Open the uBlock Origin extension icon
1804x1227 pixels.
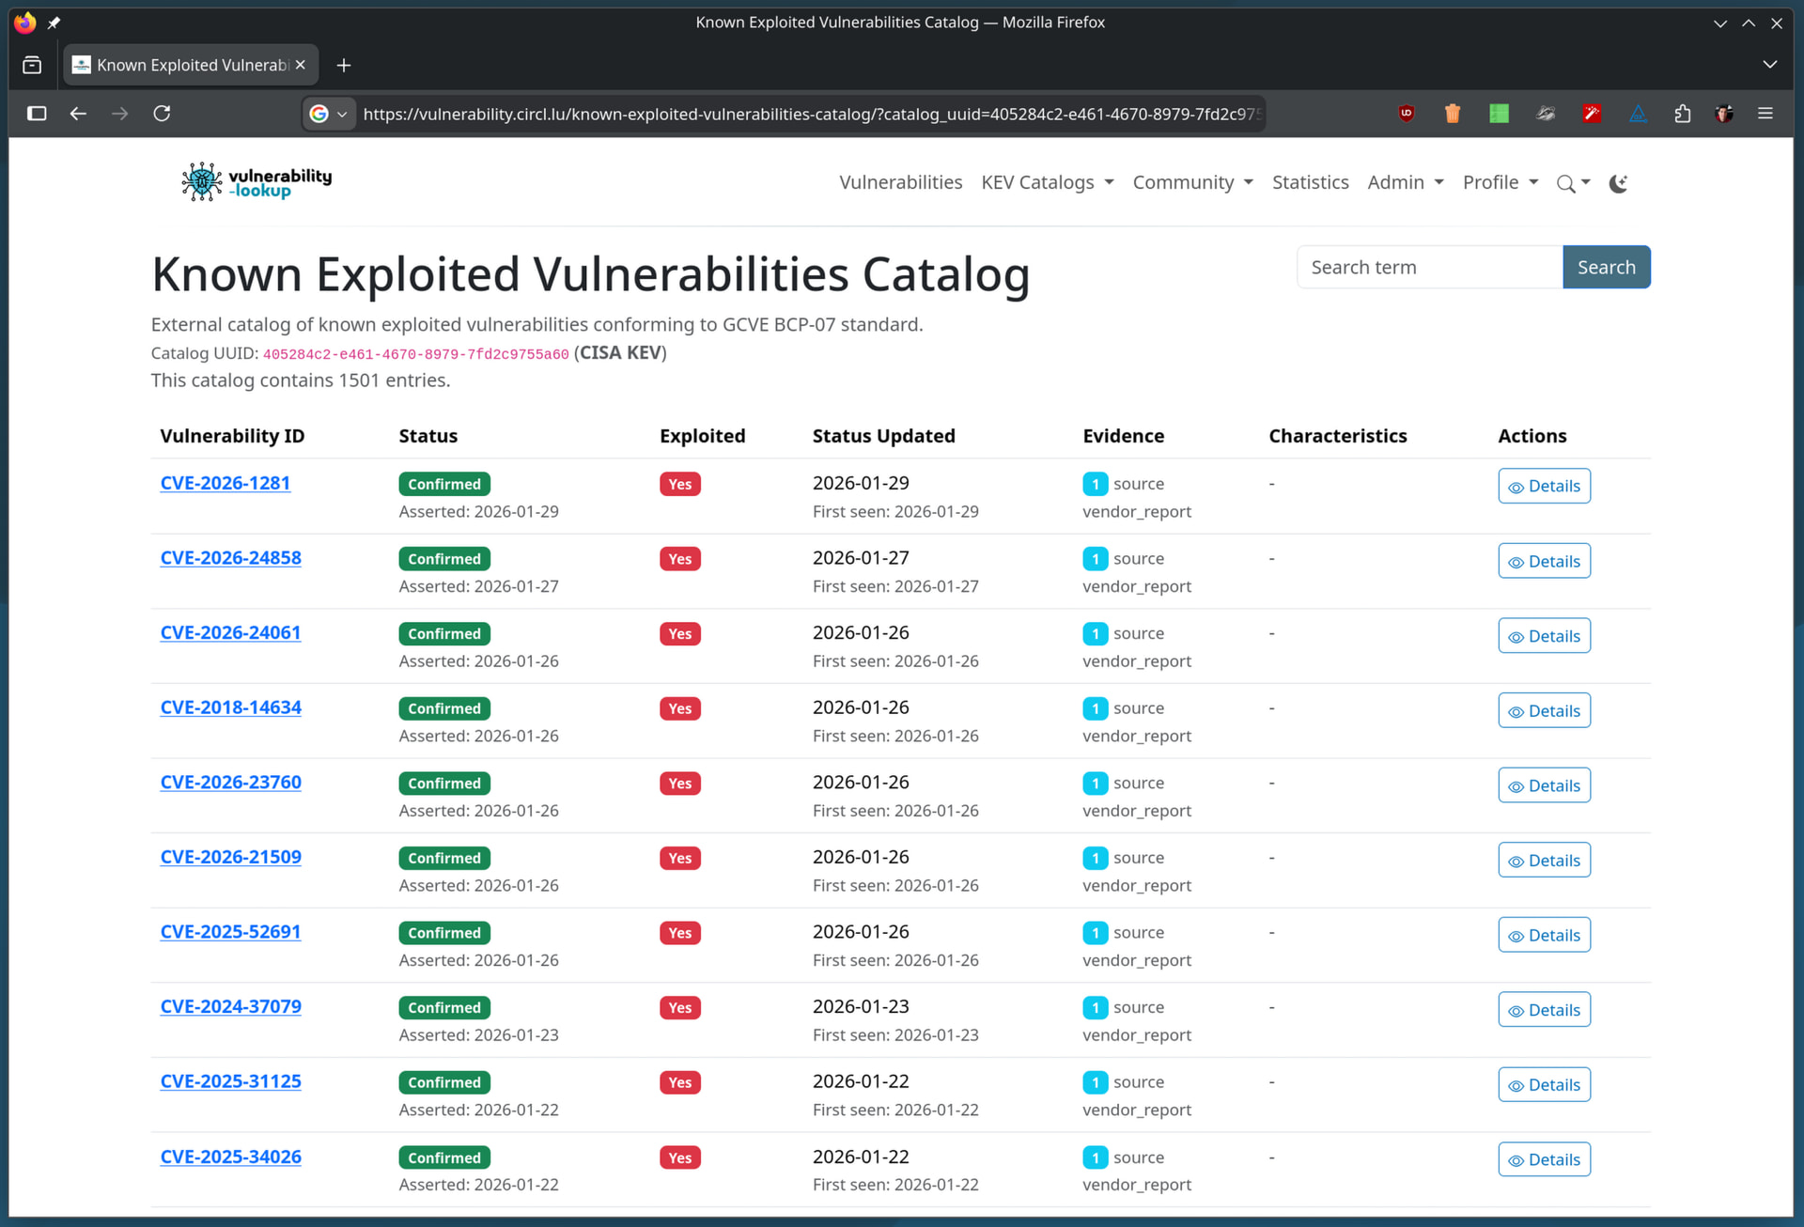click(1406, 114)
